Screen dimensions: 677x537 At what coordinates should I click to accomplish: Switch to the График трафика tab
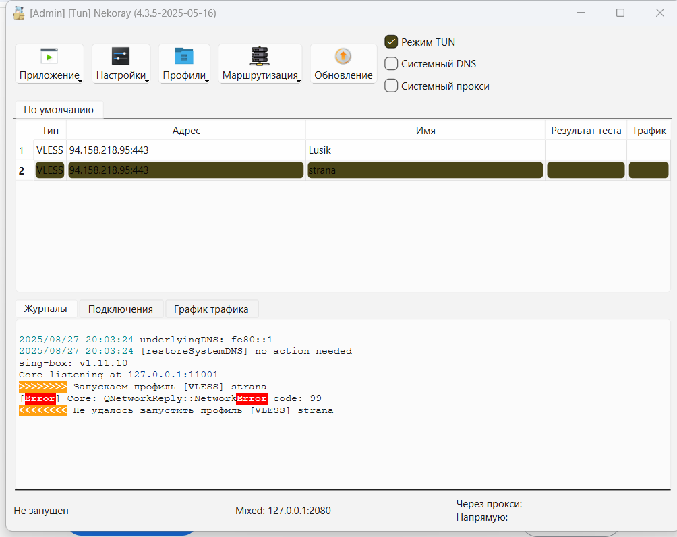(x=211, y=309)
